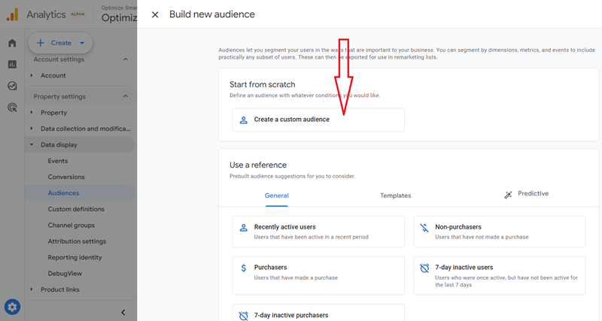This screenshot has width=602, height=321.
Task: Open the Create button dropdown arrow
Action: pos(82,43)
